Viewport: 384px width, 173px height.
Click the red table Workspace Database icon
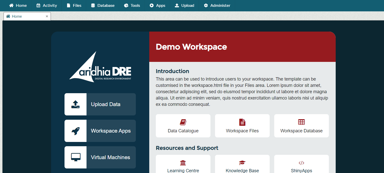point(301,122)
